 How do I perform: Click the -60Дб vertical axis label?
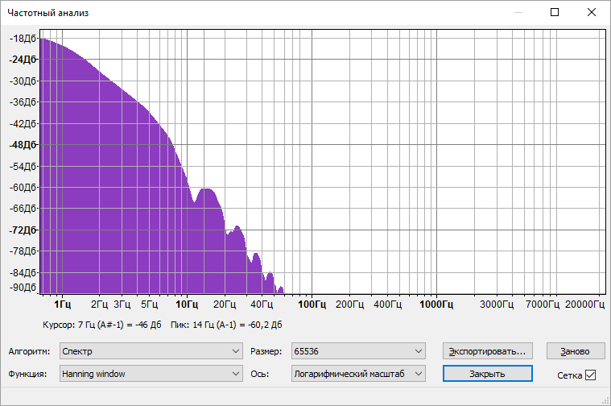pyautogui.click(x=23, y=188)
